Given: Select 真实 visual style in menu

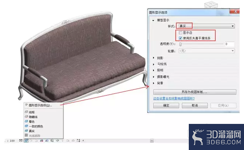Looking at the screenshot, I should [32, 131].
